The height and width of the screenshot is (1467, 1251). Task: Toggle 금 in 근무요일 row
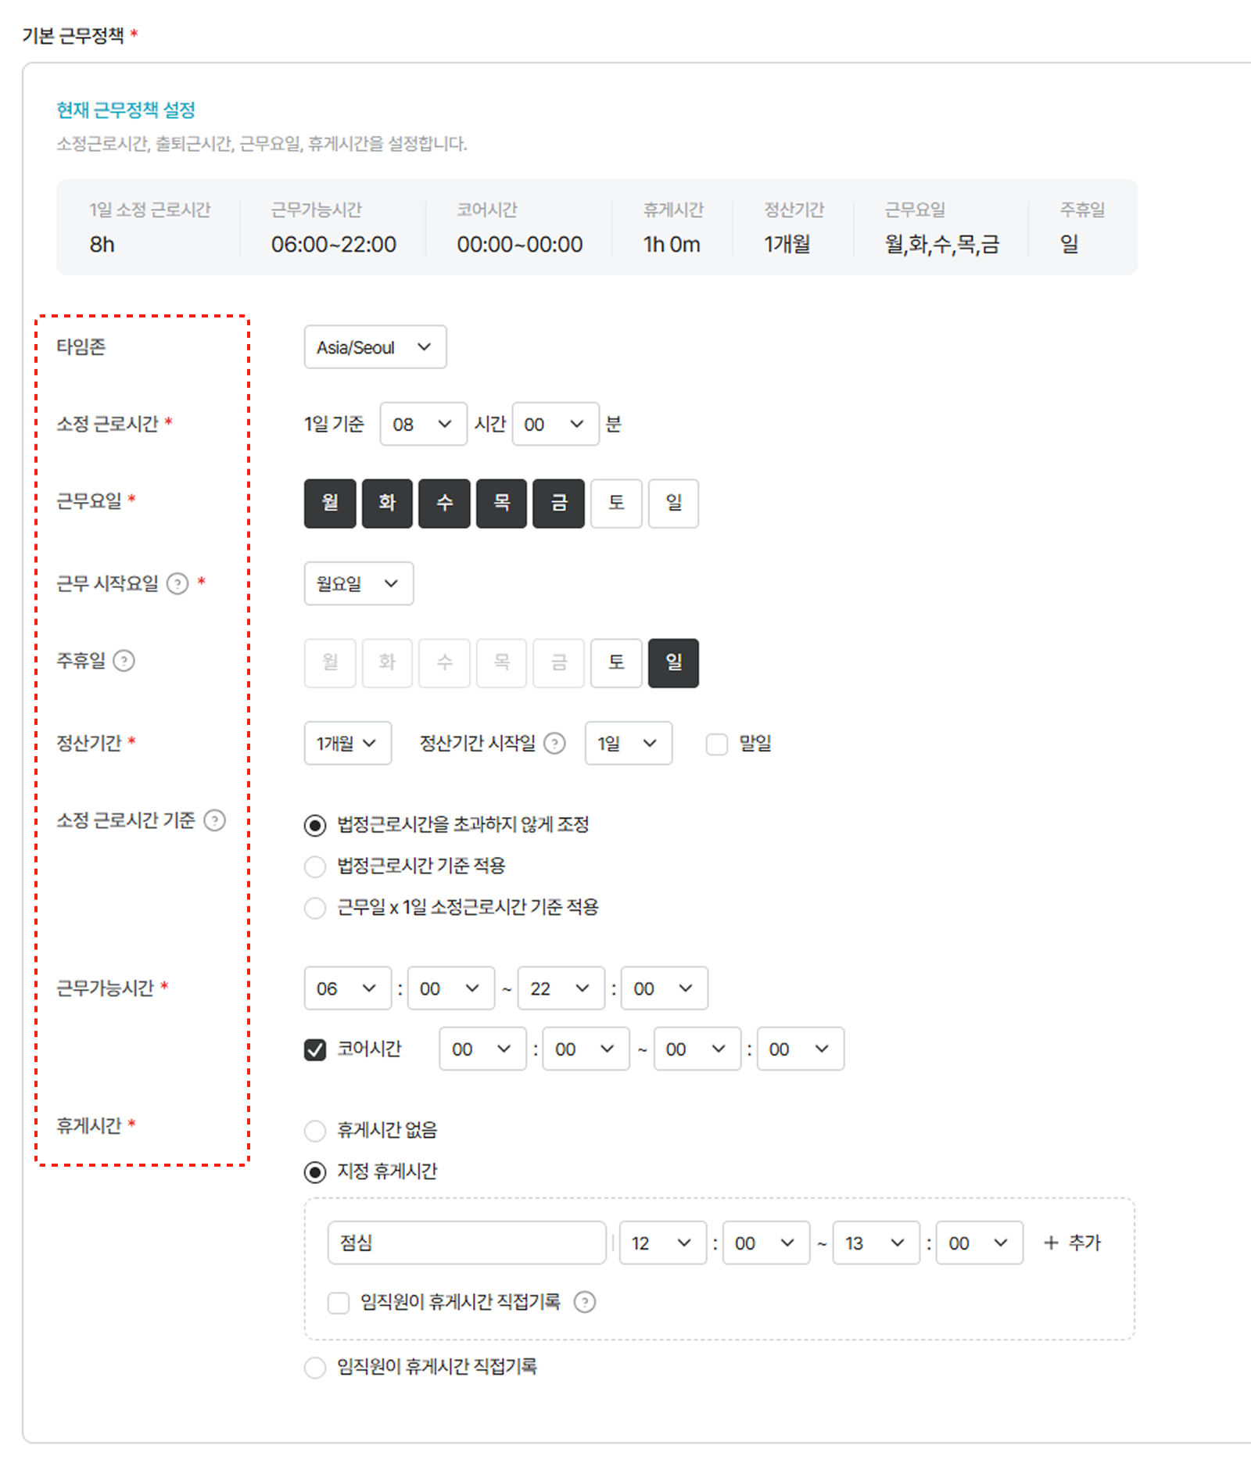coord(558,503)
